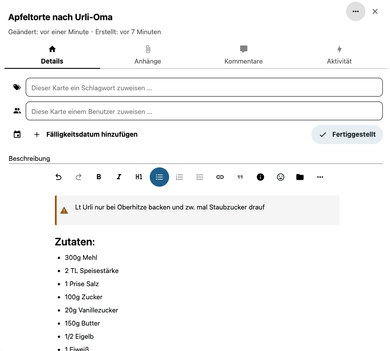390x351 pixels.
Task: Switch to the Anhänge tab
Action: point(148,56)
